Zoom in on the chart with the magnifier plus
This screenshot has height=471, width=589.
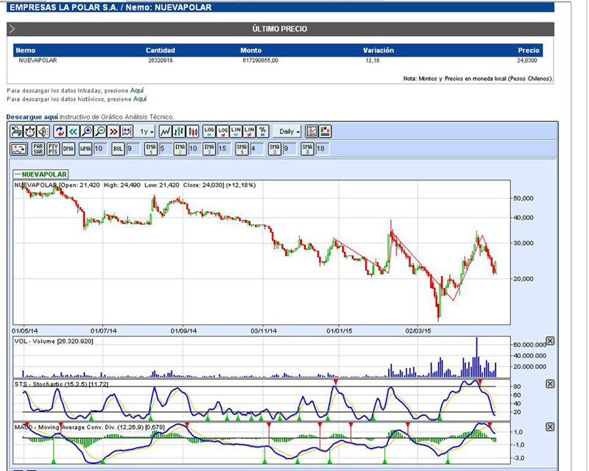[87, 132]
